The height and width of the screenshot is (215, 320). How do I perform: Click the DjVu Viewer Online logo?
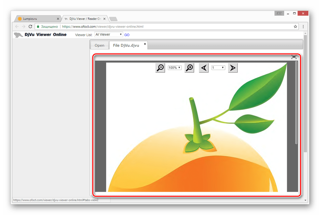point(40,35)
